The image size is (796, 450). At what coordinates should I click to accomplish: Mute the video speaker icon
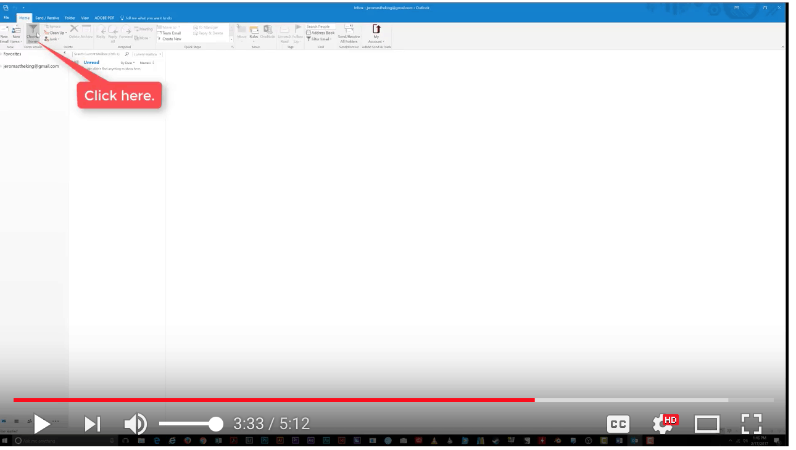tap(135, 423)
